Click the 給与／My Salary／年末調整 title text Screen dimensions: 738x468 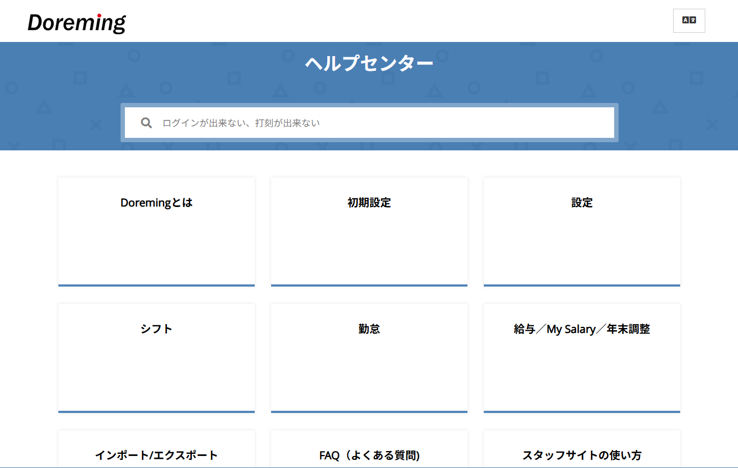tap(582, 329)
